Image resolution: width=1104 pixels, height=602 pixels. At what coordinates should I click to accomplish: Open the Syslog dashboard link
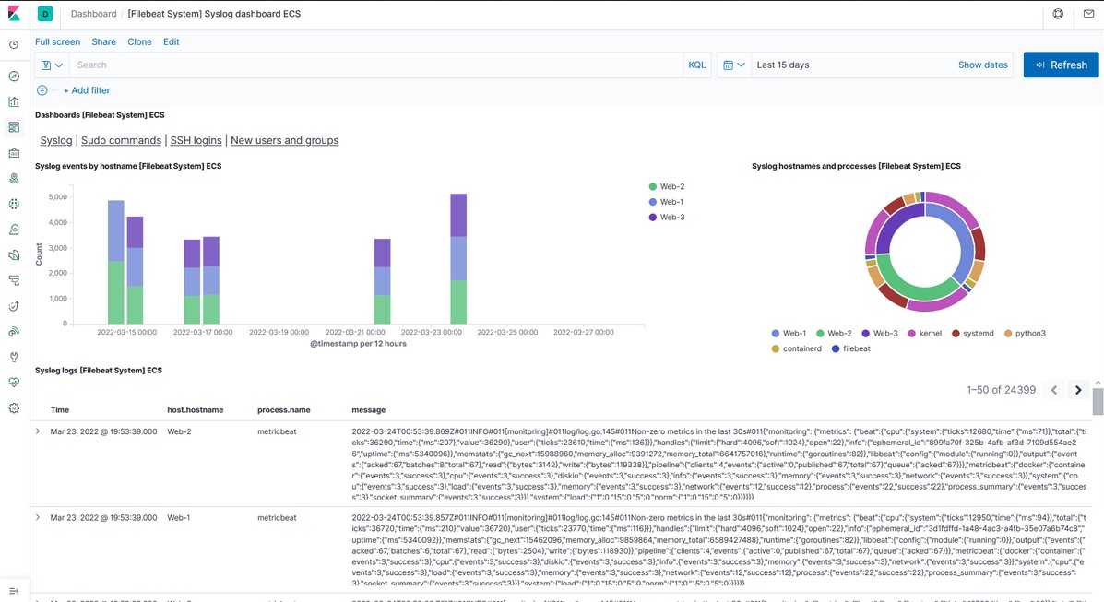tap(56, 140)
